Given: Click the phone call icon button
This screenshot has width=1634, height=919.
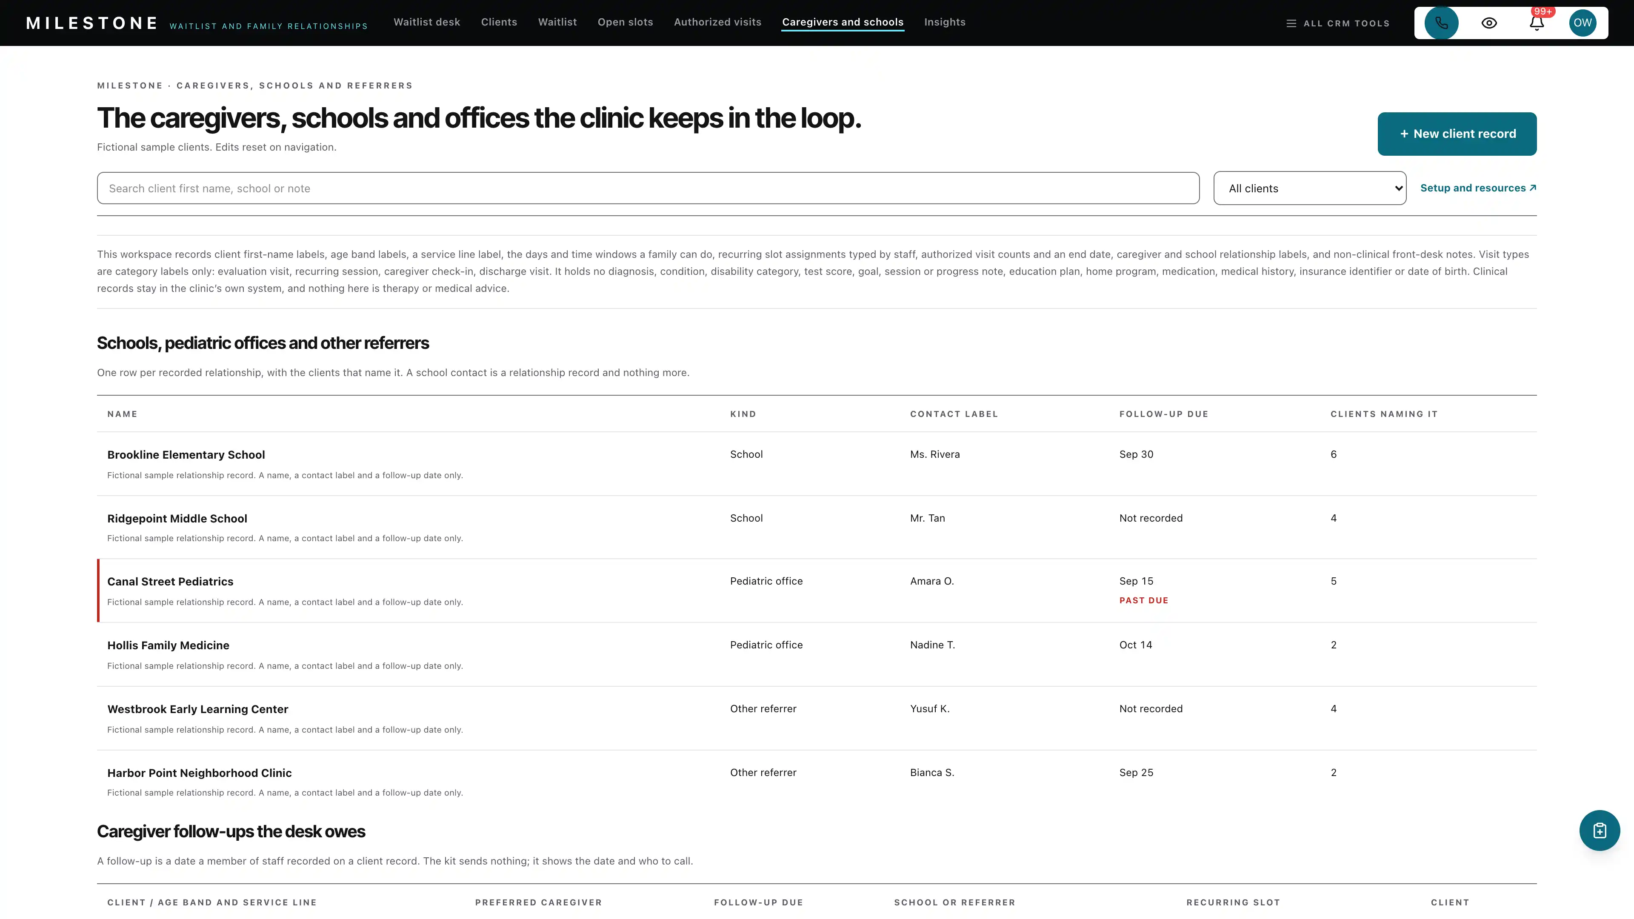Looking at the screenshot, I should pos(1441,23).
